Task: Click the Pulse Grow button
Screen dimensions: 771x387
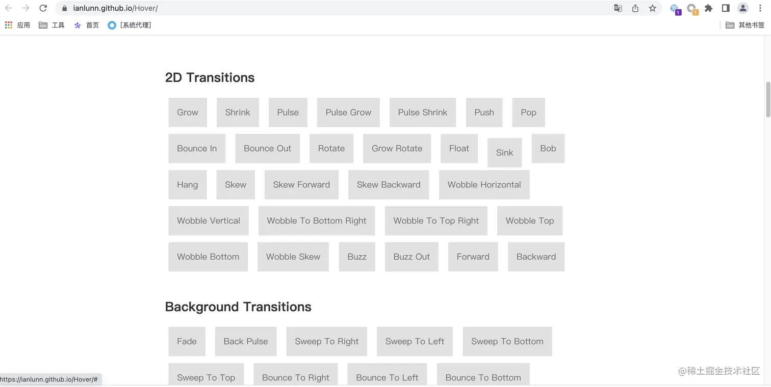Action: pos(348,113)
